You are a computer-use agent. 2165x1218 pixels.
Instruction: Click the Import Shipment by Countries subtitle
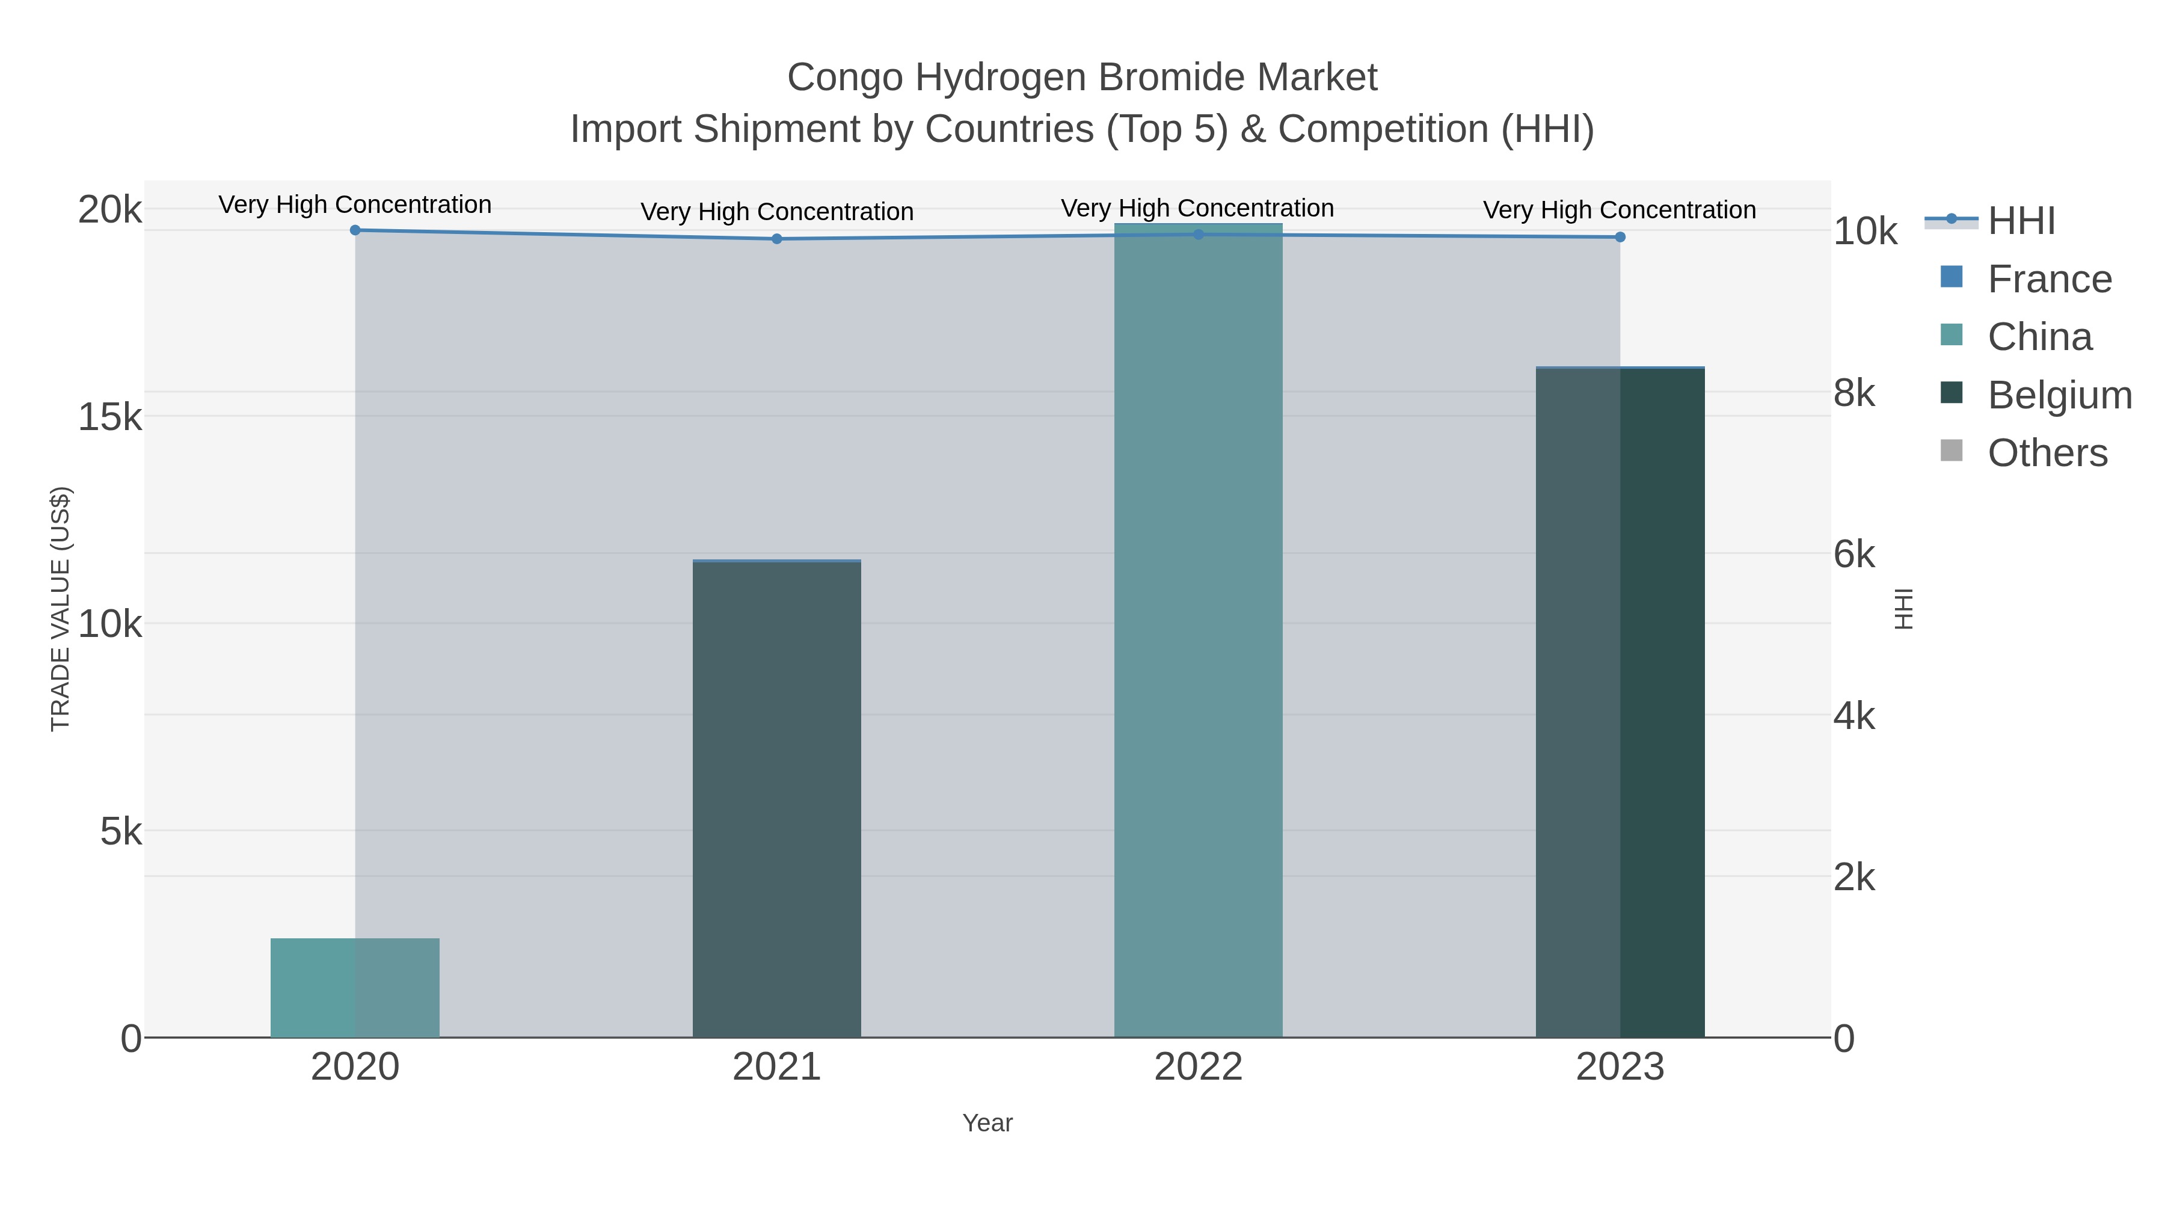click(x=1082, y=129)
